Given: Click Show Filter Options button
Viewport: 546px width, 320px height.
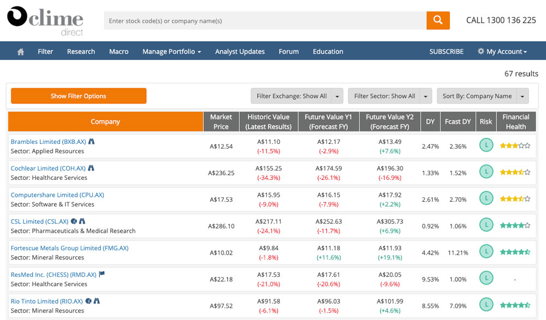Looking at the screenshot, I should [x=79, y=96].
